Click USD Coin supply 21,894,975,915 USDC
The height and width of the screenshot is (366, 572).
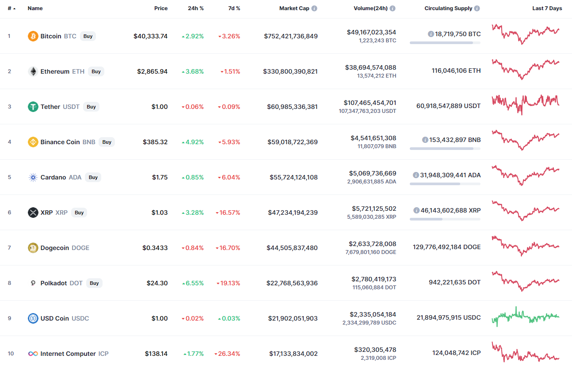point(449,317)
